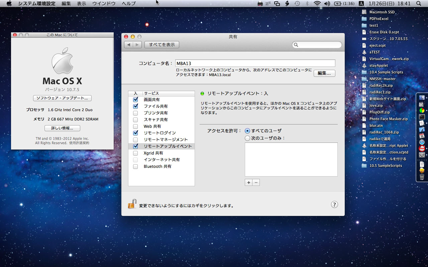Disable 画面共有 screen sharing checkbox
Image resolution: width=428 pixels, height=267 pixels.
(x=135, y=99)
